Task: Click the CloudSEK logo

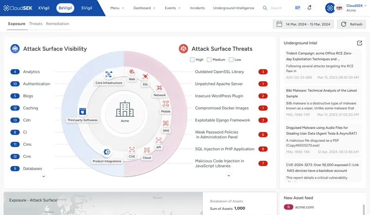Action: tap(18, 8)
